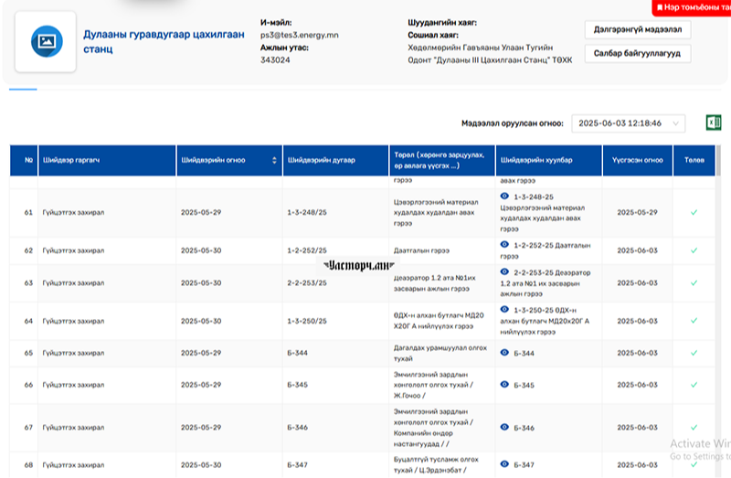
Task: Open the Б-344 attachment link text
Action: 524,354
